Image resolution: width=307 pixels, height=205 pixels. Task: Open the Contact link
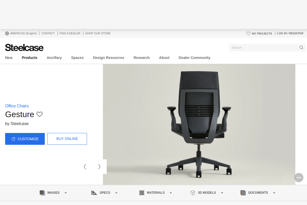coord(48,33)
